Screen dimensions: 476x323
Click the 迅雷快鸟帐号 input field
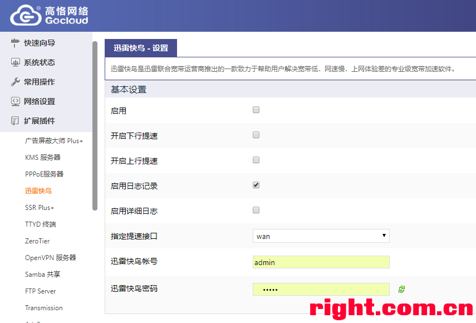coord(321,262)
